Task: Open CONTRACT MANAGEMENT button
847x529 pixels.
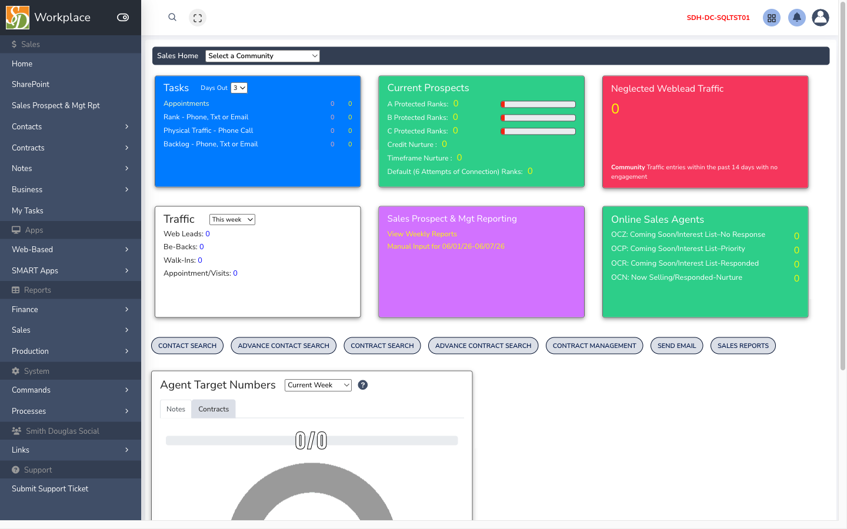Action: point(595,346)
